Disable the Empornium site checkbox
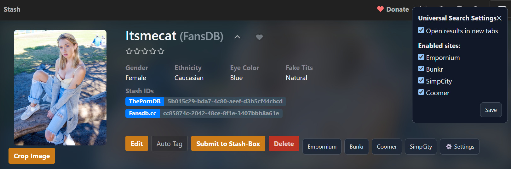 point(421,57)
